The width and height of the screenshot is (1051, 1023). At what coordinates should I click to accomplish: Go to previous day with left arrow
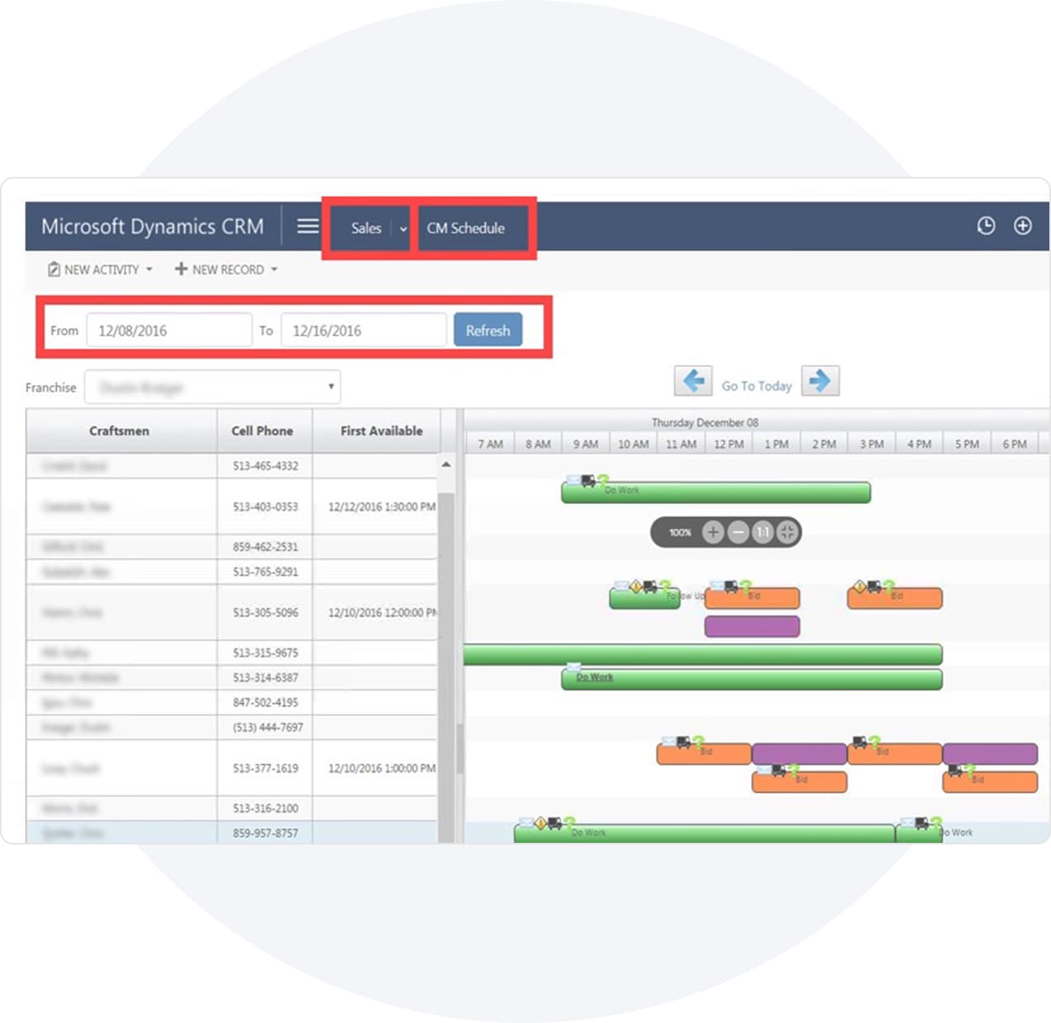point(692,381)
